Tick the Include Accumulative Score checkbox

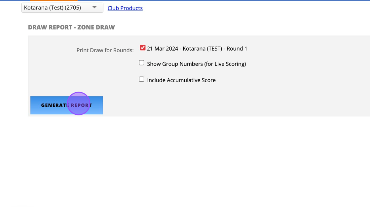click(x=142, y=79)
